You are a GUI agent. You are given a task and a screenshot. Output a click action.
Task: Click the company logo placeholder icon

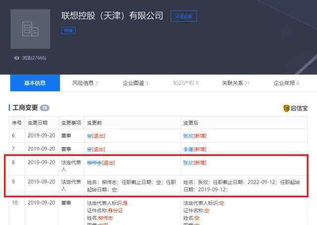point(30,29)
